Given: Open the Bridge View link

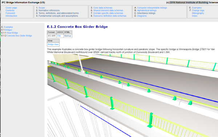Looking at the screenshot, I should [x=53, y=44].
